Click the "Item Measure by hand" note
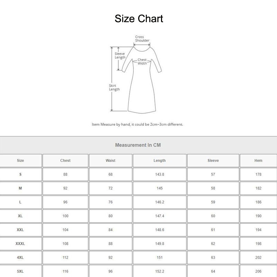The height and width of the screenshot is (277, 277). tap(137, 124)
